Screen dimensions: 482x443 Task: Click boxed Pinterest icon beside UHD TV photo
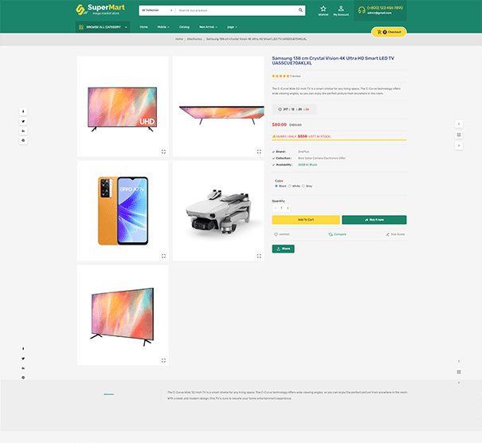(23, 140)
